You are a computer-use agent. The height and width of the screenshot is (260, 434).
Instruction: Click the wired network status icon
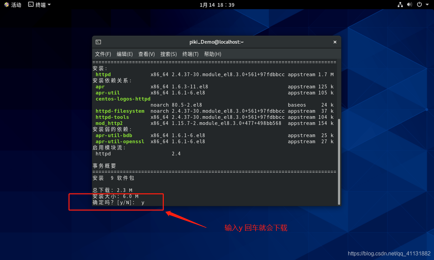(400, 5)
